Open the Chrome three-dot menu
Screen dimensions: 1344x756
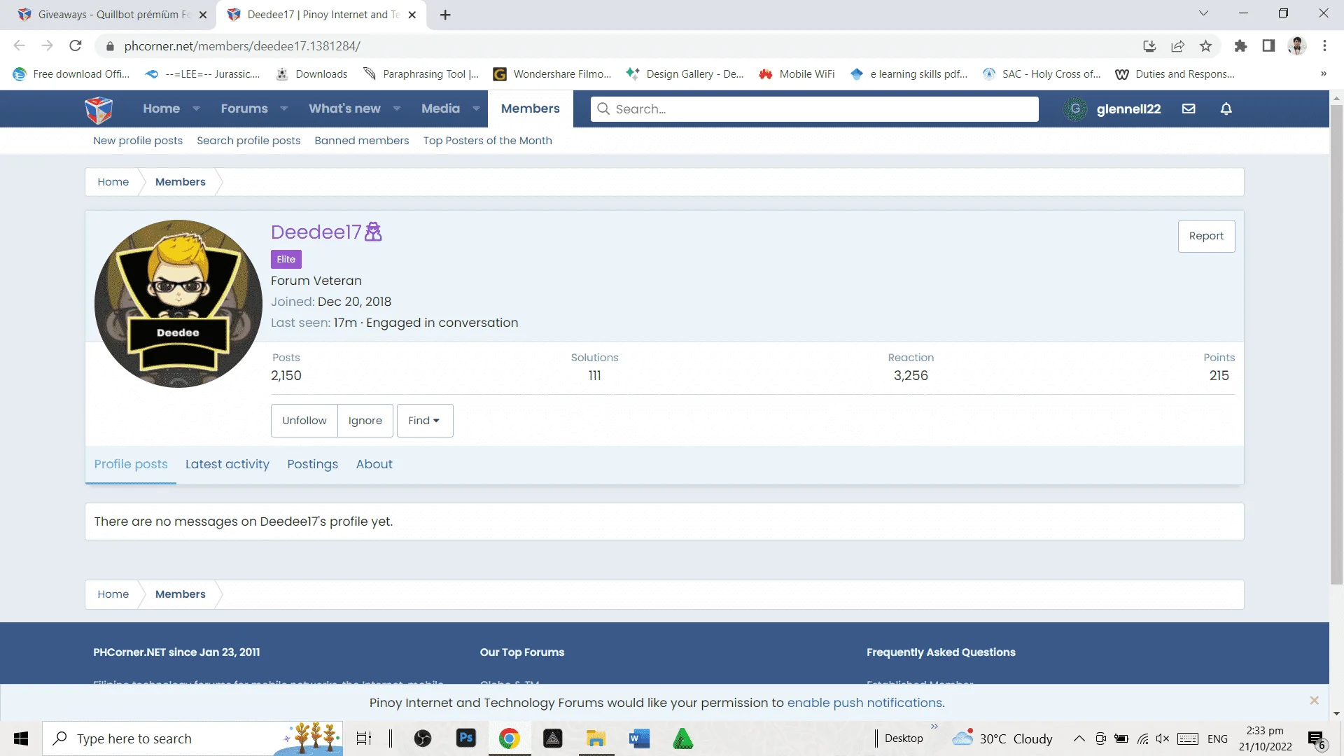point(1324,46)
